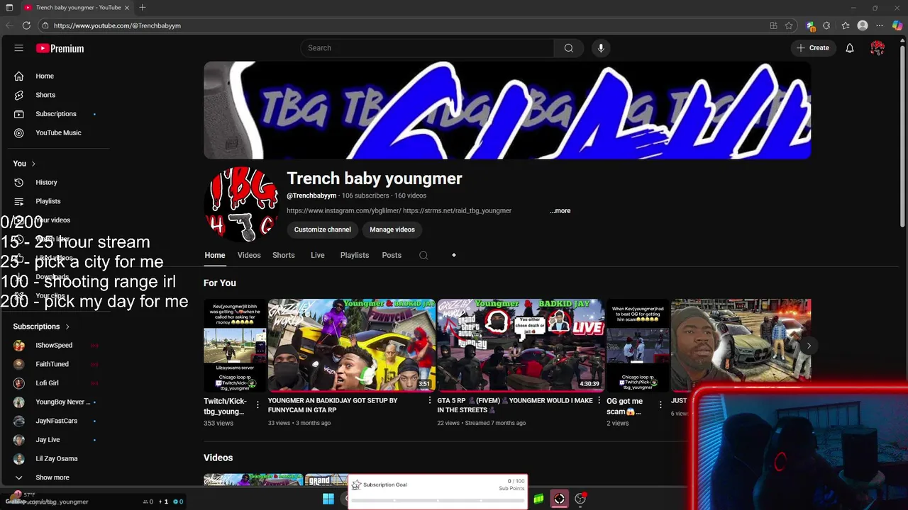The image size is (908, 510).
Task: Switch to the Live tab
Action: coord(318,255)
